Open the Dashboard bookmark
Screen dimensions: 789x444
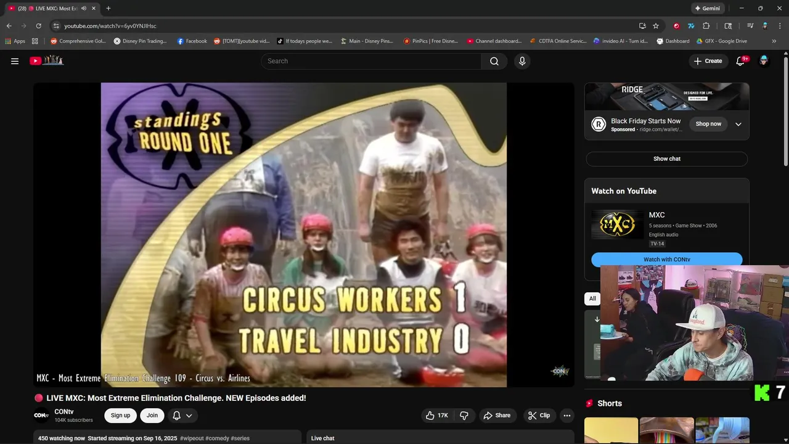(x=673, y=41)
